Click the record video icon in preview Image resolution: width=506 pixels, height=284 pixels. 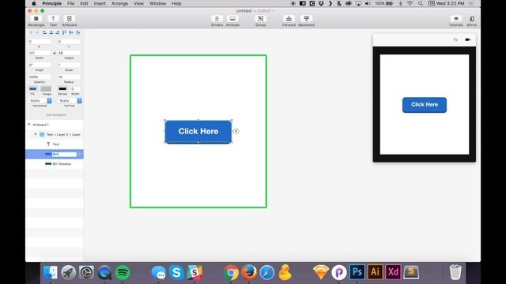[467, 39]
